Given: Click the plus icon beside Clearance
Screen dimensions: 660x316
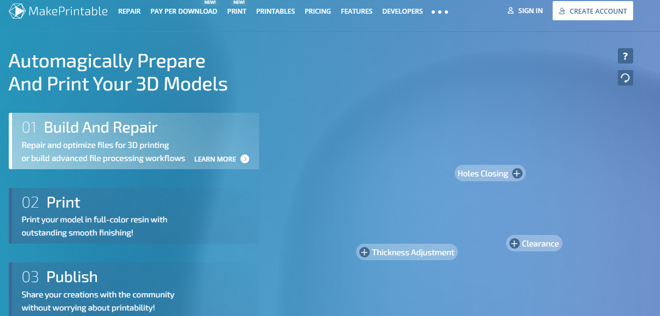Looking at the screenshot, I should click(x=514, y=244).
